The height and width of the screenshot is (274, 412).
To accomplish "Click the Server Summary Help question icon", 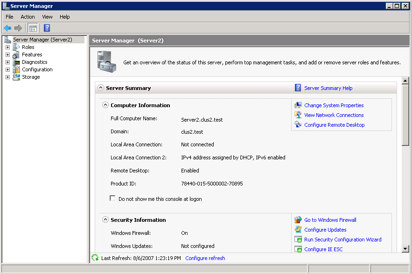I will [x=298, y=88].
